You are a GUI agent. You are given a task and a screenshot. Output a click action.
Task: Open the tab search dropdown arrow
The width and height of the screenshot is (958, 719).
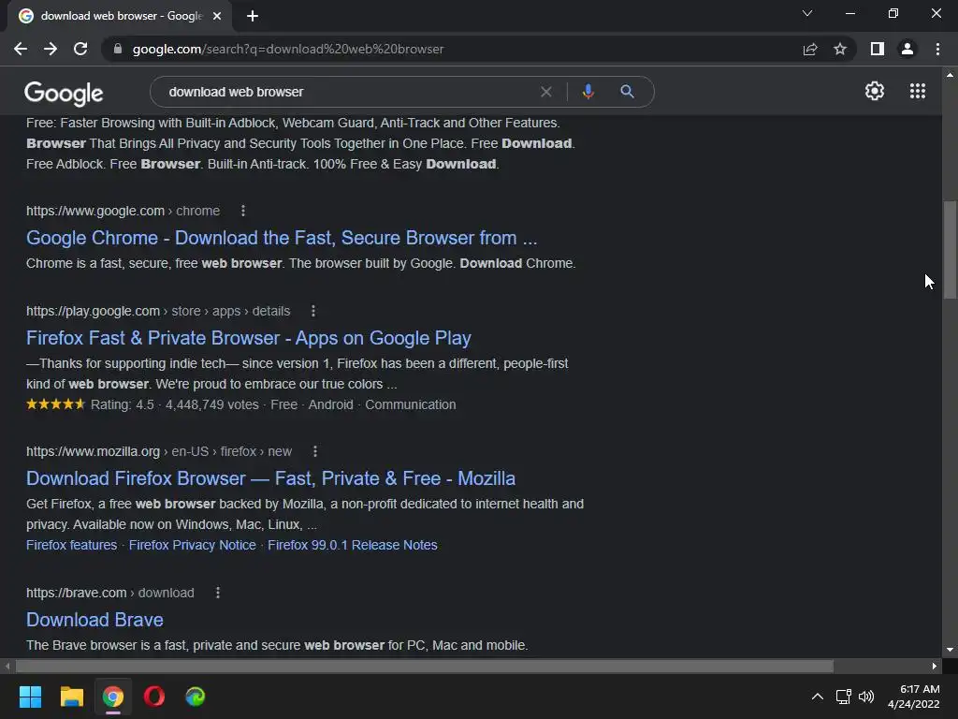[807, 13]
